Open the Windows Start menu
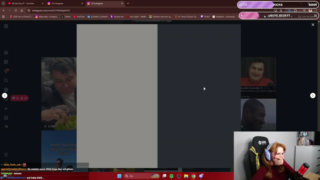This screenshot has height=180, width=320. coord(119,176)
